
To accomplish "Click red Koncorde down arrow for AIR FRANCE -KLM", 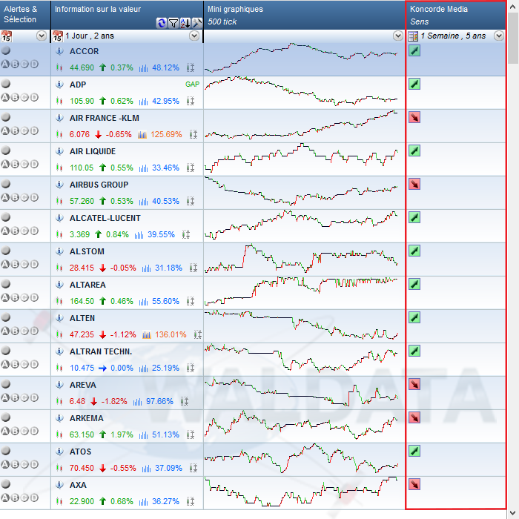I will pyautogui.click(x=414, y=117).
